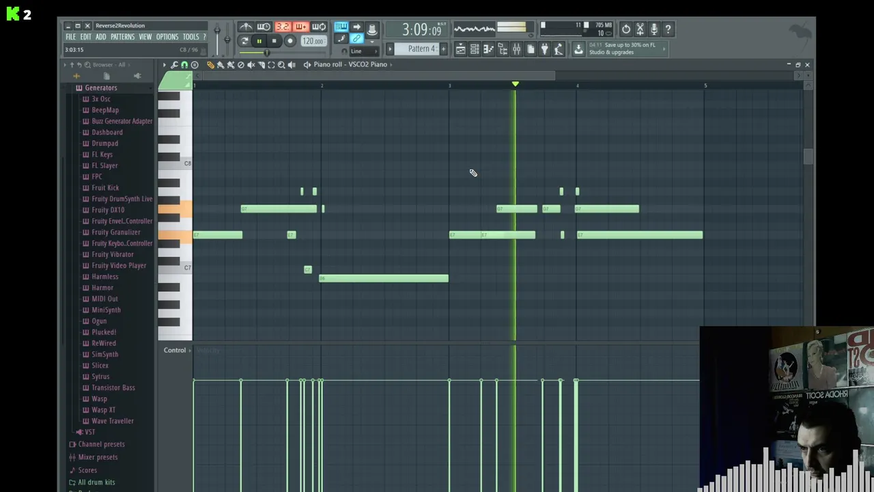Open the Plugin picker plug icon
Viewport: 874px width, 492px height.
tap(544, 49)
